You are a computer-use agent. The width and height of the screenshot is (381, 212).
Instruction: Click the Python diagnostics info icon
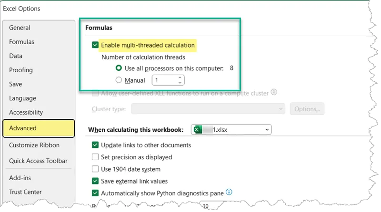(x=229, y=193)
